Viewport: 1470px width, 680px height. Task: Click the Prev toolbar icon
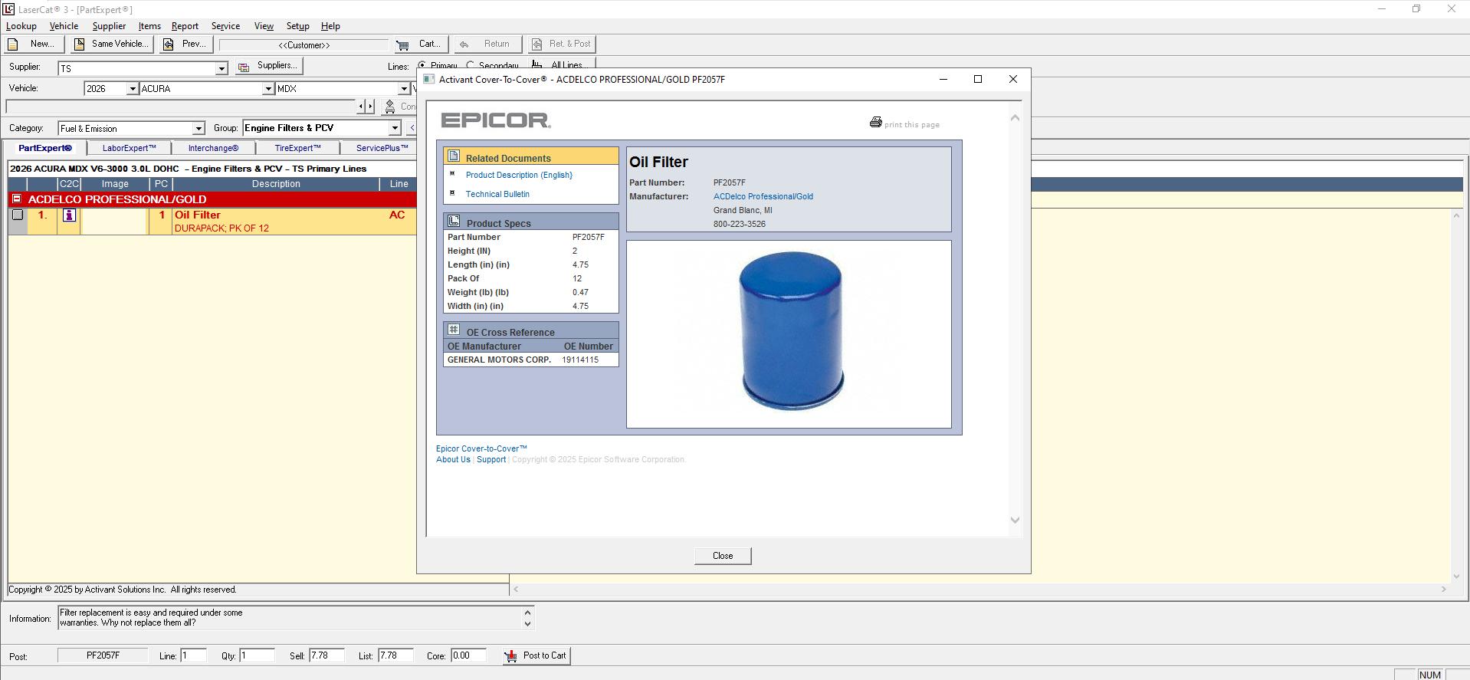coord(168,44)
